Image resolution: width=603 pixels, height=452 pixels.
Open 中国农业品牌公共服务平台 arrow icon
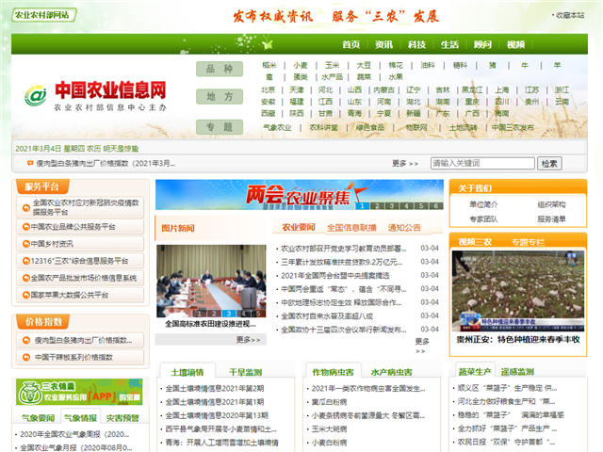click(26, 227)
